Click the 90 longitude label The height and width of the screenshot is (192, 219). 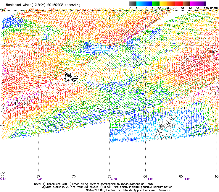pos(217,176)
